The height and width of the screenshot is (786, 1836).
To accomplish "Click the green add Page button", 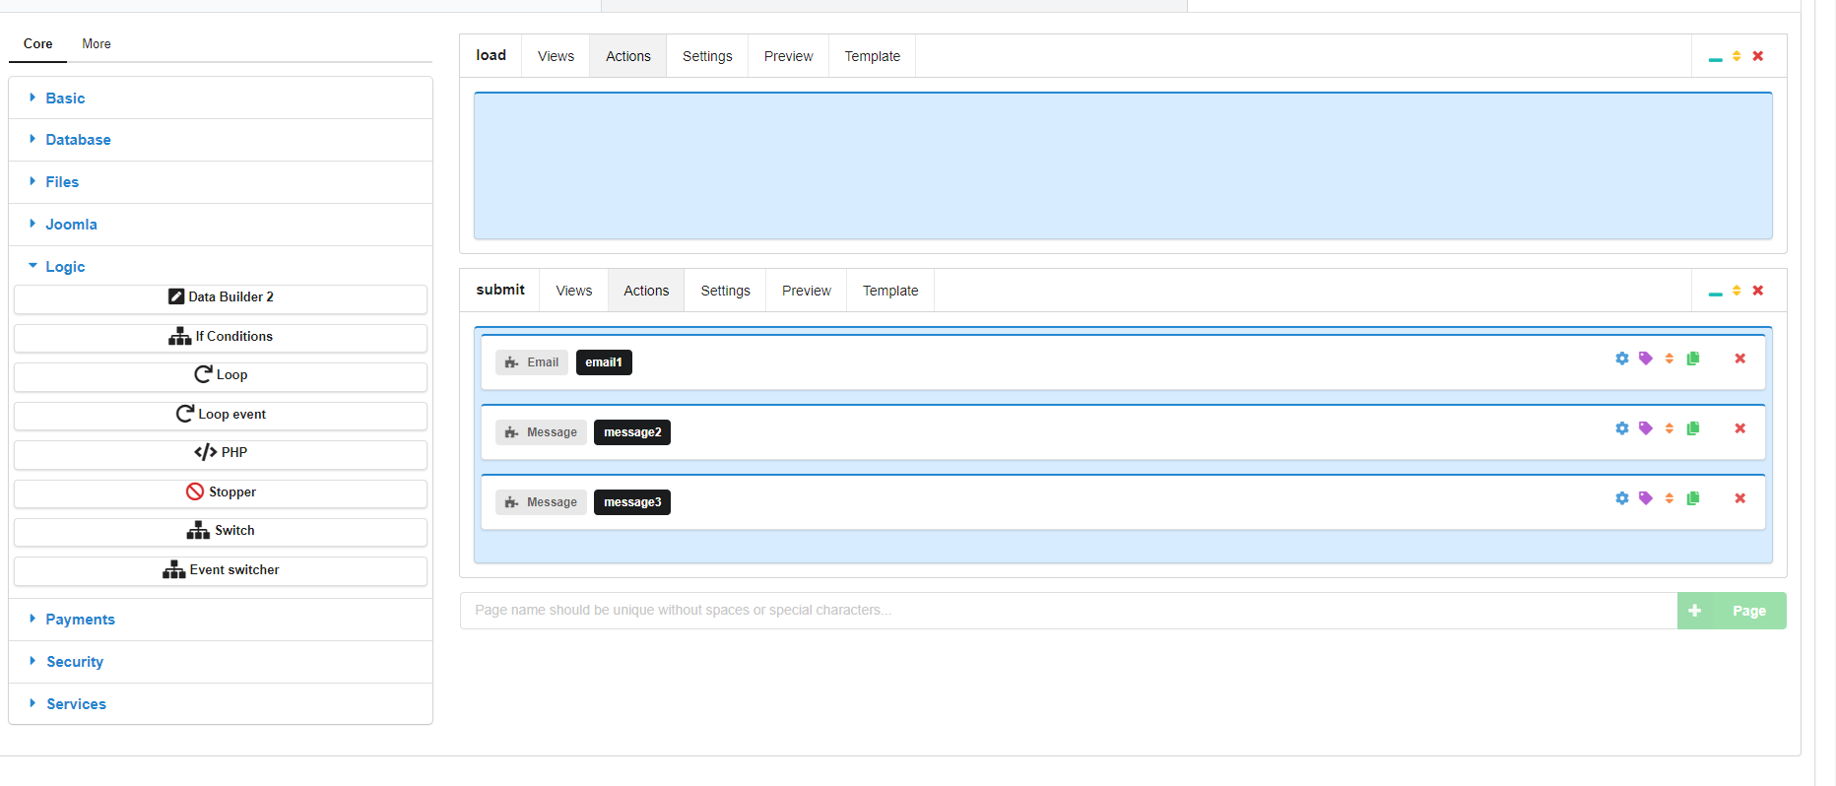I will [1731, 611].
